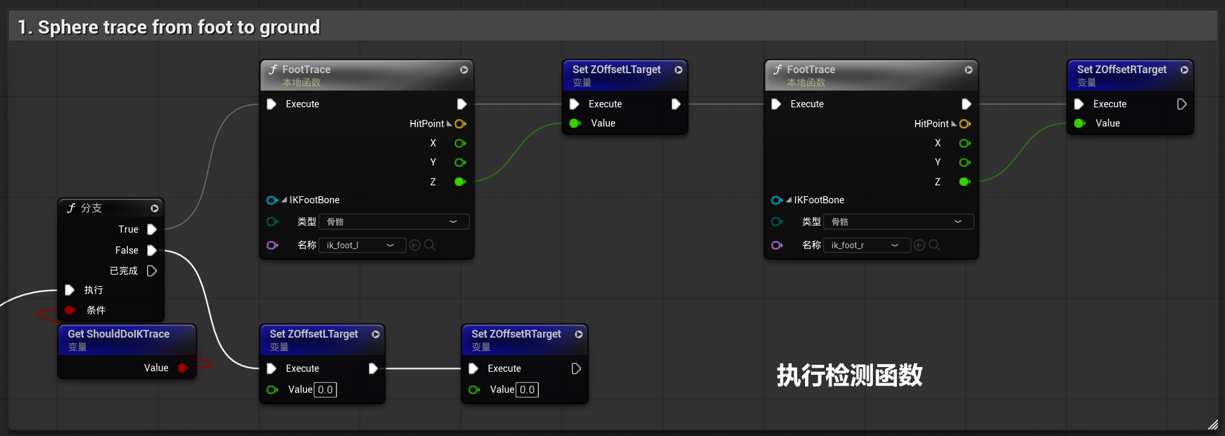The height and width of the screenshot is (436, 1225).
Task: Click the 0.0 value field of lower Set ZOffsetRTarget
Action: 527,390
